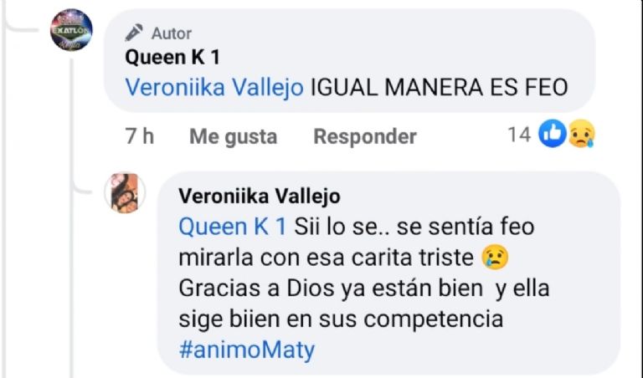Viewport: 643px width, 378px height.
Task: Click reply text 'sige biien en sus competencia'
Action: coord(341,319)
